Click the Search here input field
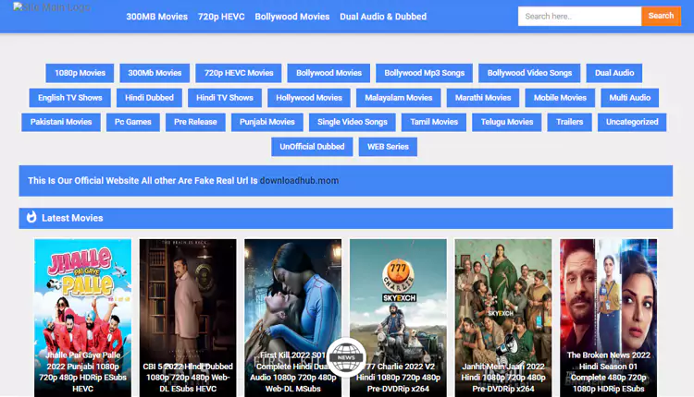Screen dimensions: 694x397 click(579, 17)
